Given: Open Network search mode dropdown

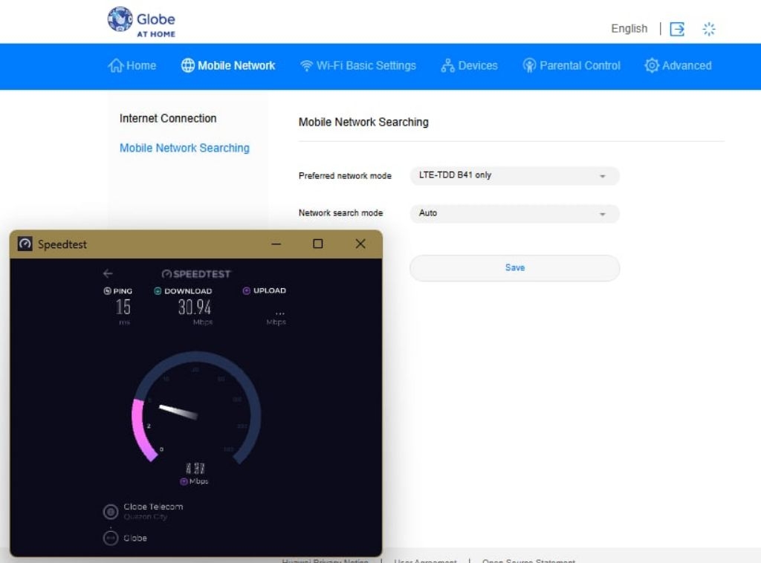Looking at the screenshot, I should pos(514,213).
